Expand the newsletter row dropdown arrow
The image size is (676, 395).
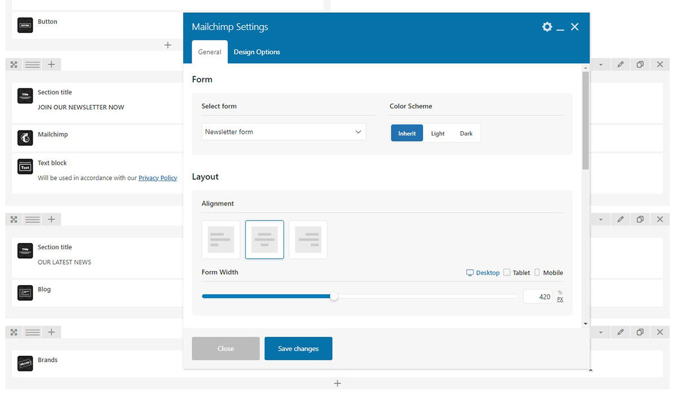pos(601,65)
